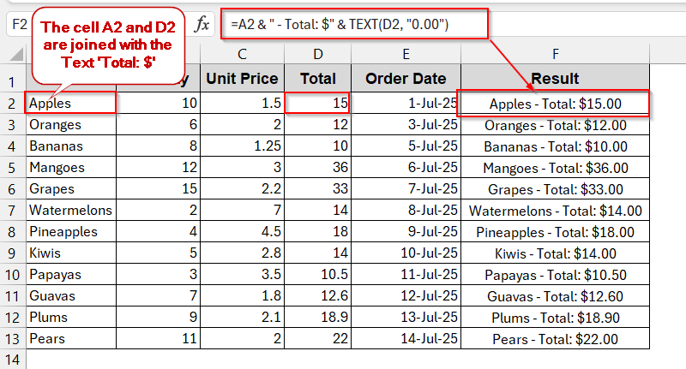Select the Watermelons cell

point(70,210)
